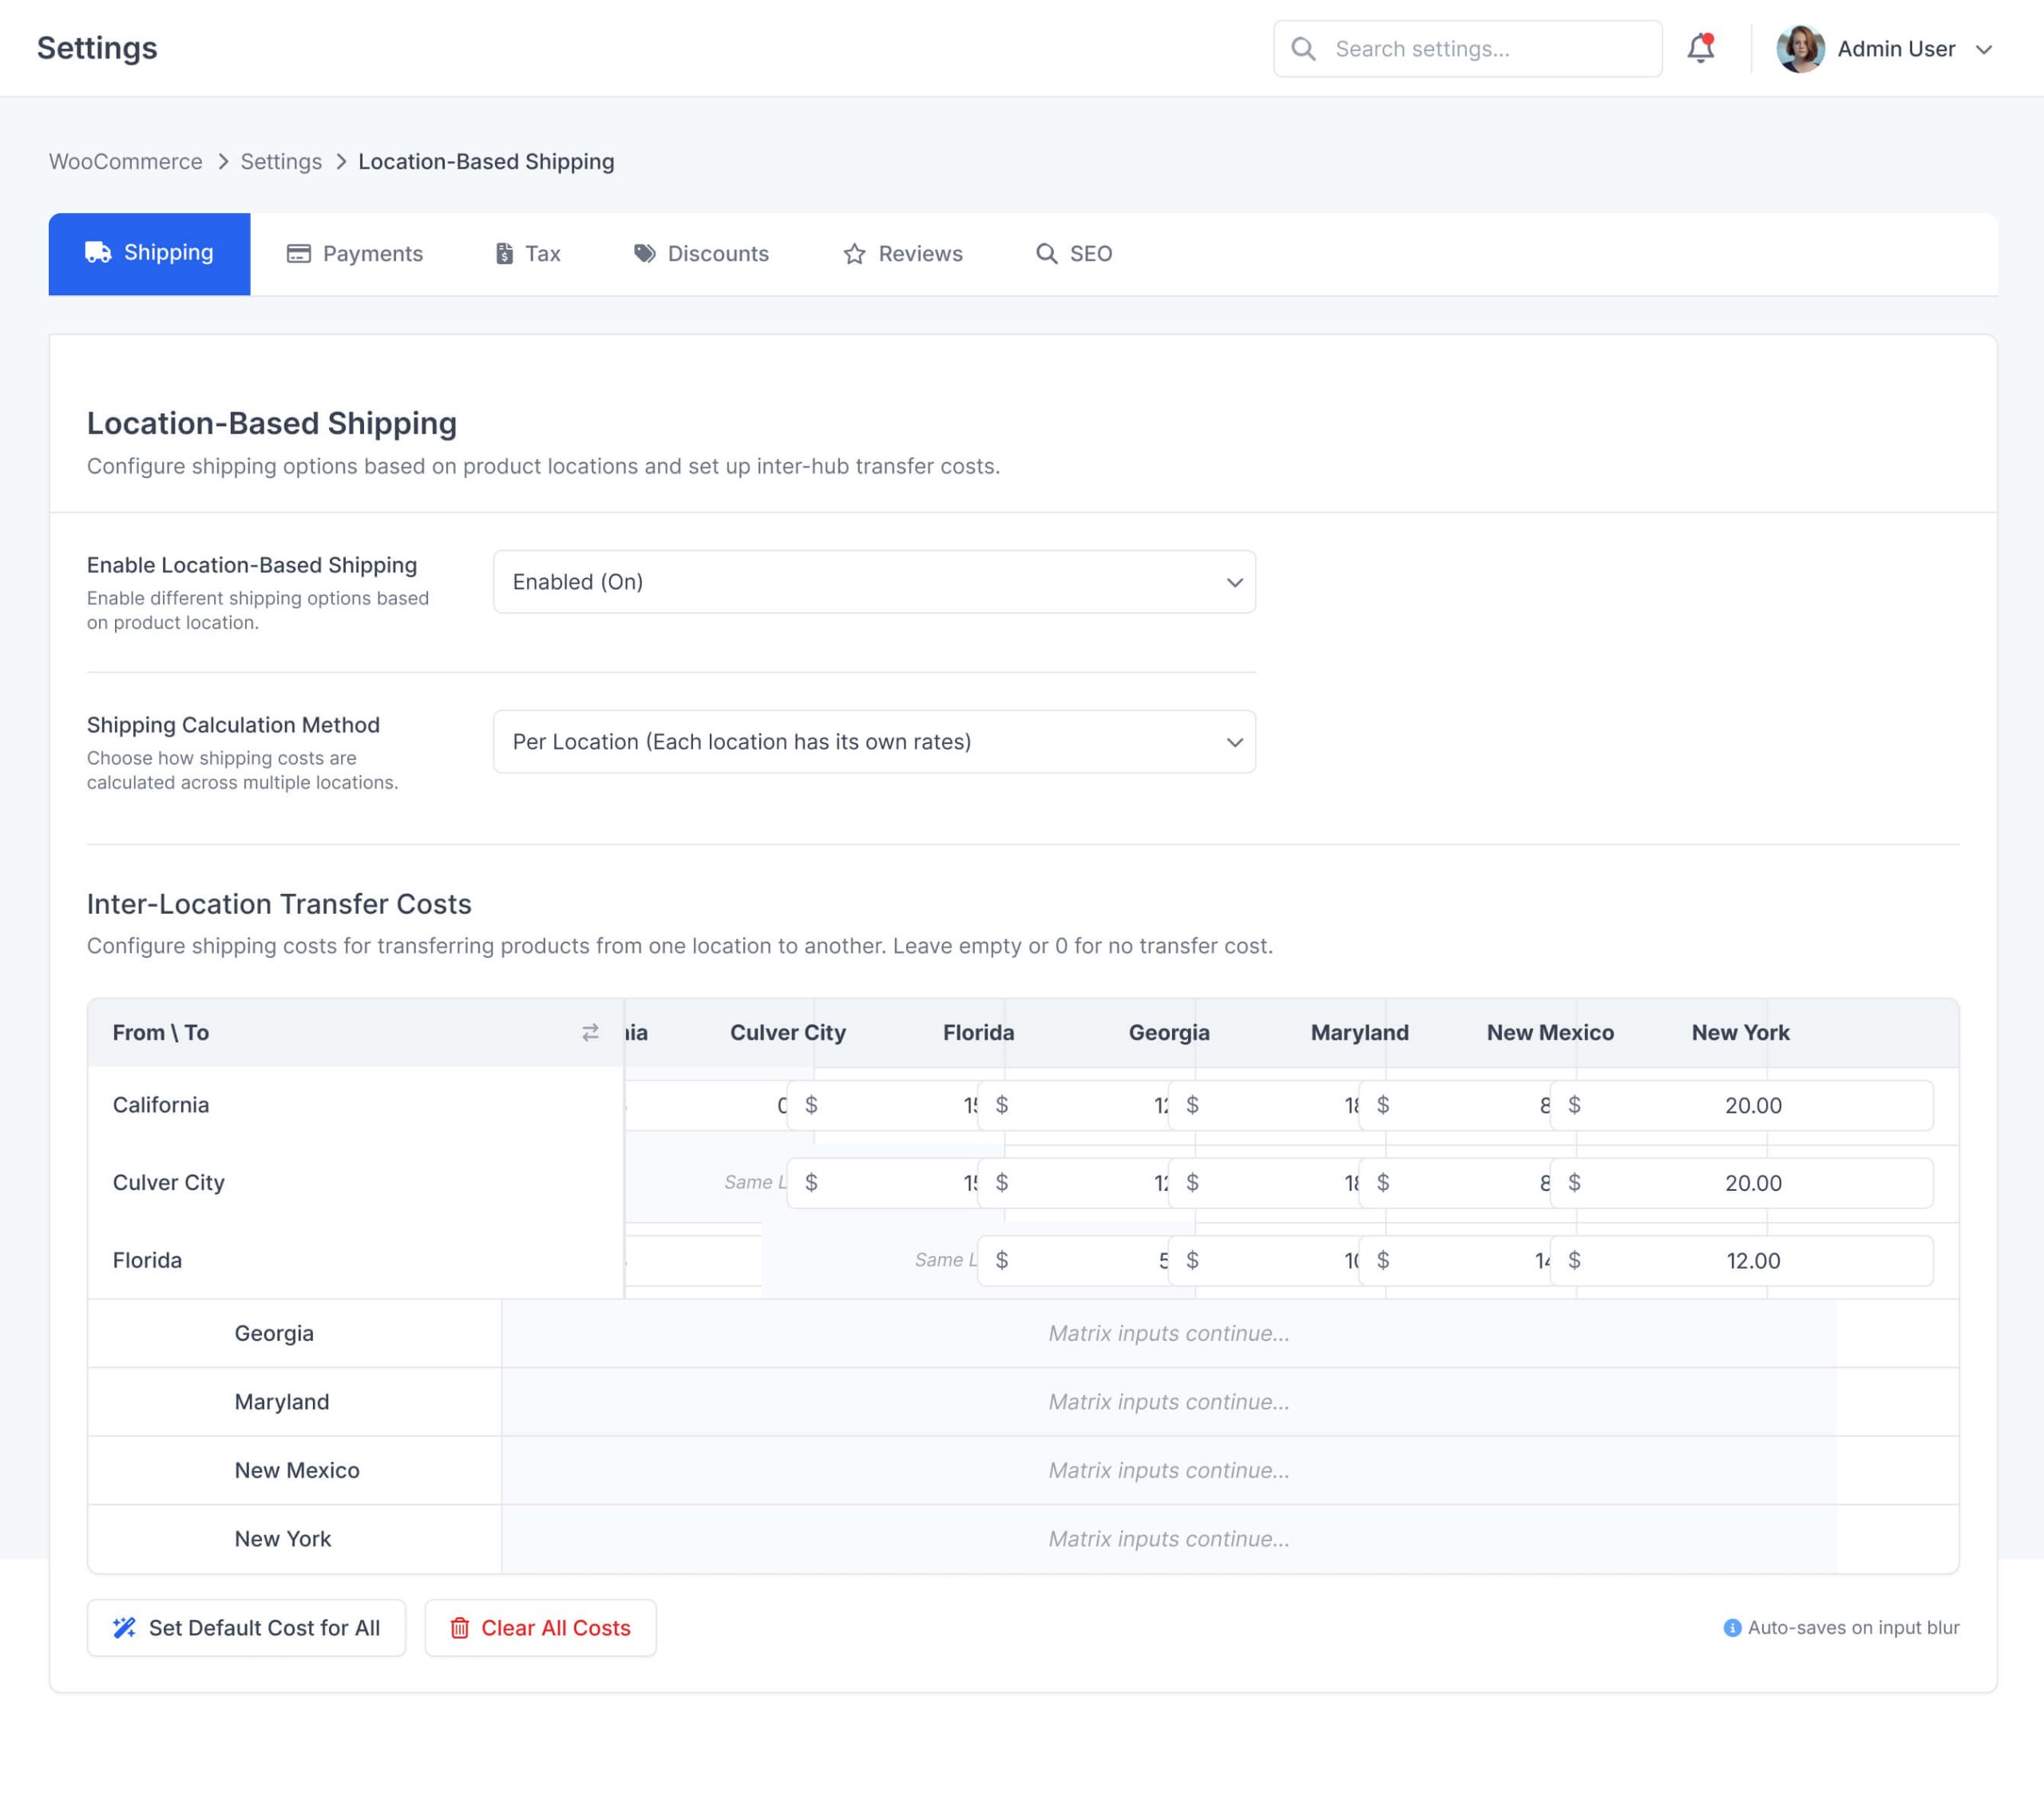This screenshot has height=1803, width=2044.
Task: Click the magnifier in the settings search bar
Action: (x=1303, y=48)
